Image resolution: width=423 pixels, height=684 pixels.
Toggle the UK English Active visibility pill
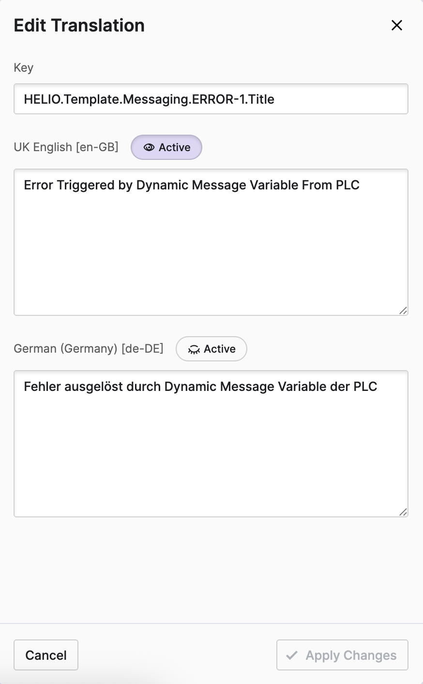tap(166, 147)
